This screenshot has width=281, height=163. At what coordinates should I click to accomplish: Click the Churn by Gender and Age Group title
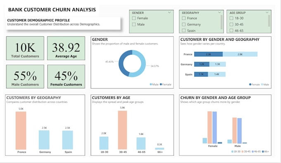coord(215,98)
